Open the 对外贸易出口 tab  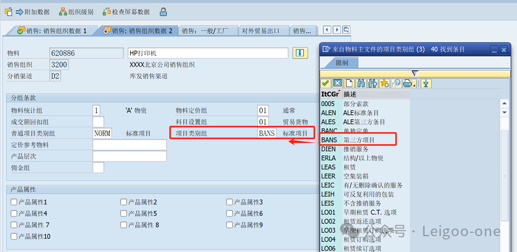click(x=264, y=31)
